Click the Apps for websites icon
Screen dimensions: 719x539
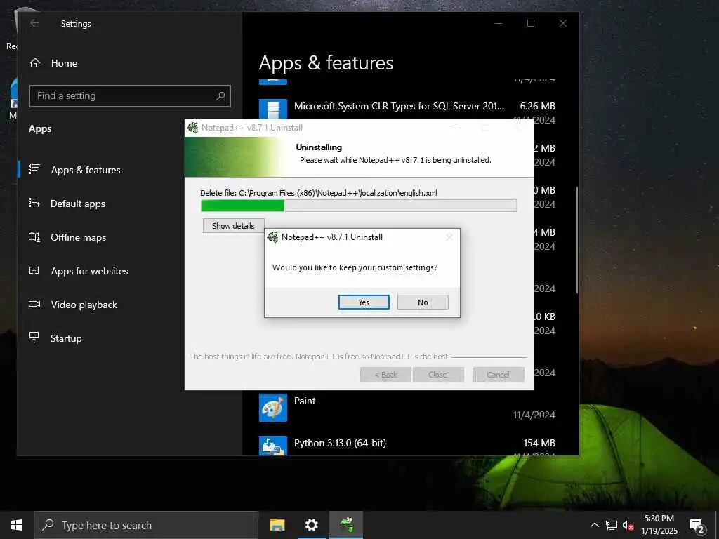(x=34, y=270)
